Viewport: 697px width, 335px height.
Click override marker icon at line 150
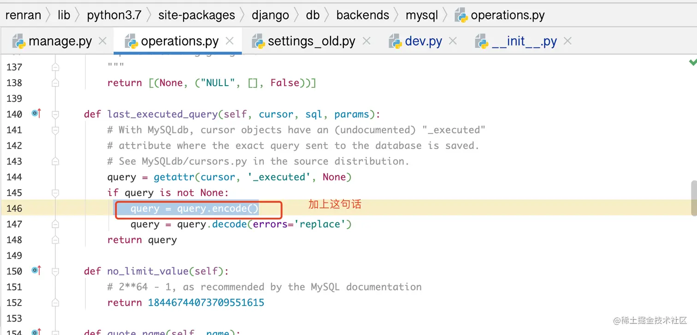(x=36, y=270)
